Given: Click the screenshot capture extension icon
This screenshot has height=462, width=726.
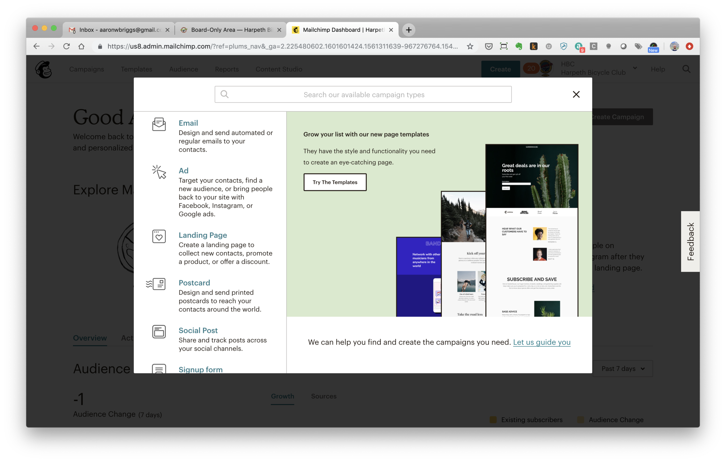Looking at the screenshot, I should point(504,46).
